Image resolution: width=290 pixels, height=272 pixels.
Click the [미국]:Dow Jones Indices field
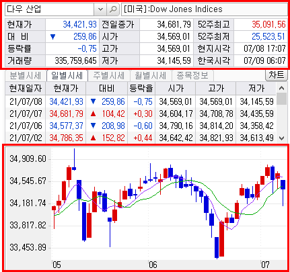click(x=205, y=9)
